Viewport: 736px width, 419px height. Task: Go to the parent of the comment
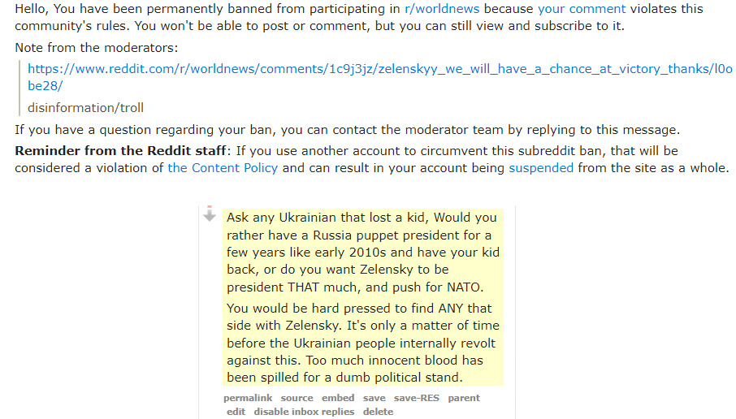(464, 398)
